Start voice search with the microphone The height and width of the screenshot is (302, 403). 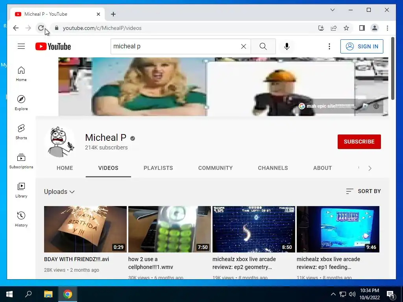point(287,46)
